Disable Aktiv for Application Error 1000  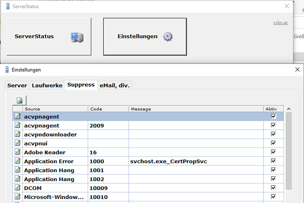coord(273,161)
